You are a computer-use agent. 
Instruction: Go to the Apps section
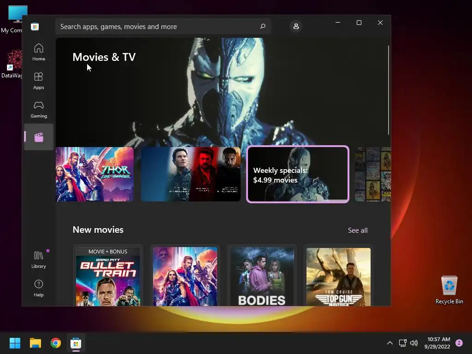click(39, 81)
